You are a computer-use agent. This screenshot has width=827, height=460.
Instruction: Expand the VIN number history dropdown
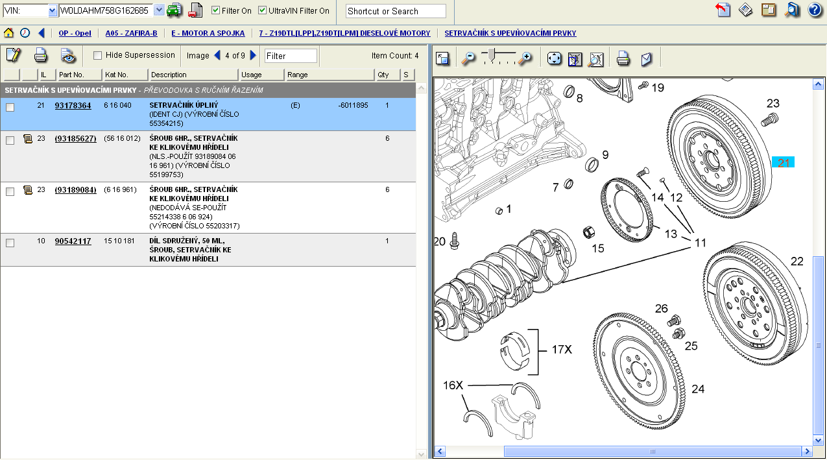(x=159, y=10)
